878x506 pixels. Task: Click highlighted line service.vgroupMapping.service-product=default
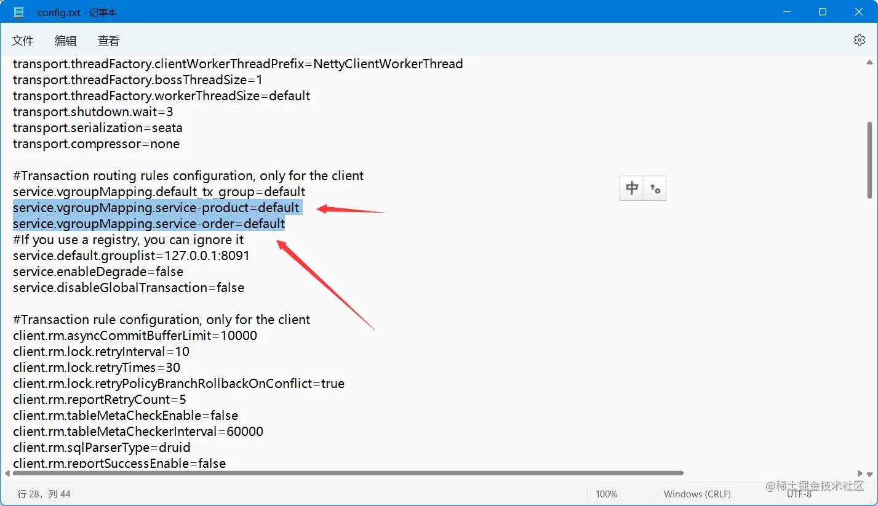point(156,208)
